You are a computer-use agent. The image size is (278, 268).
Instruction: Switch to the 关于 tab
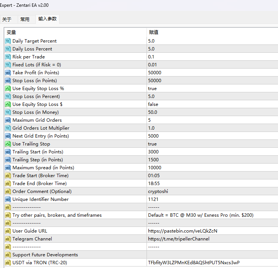[7, 19]
